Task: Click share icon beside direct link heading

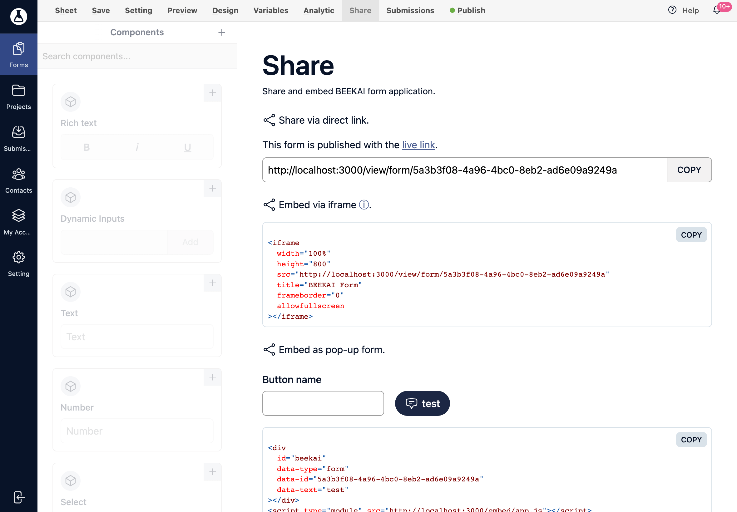Action: pos(269,120)
